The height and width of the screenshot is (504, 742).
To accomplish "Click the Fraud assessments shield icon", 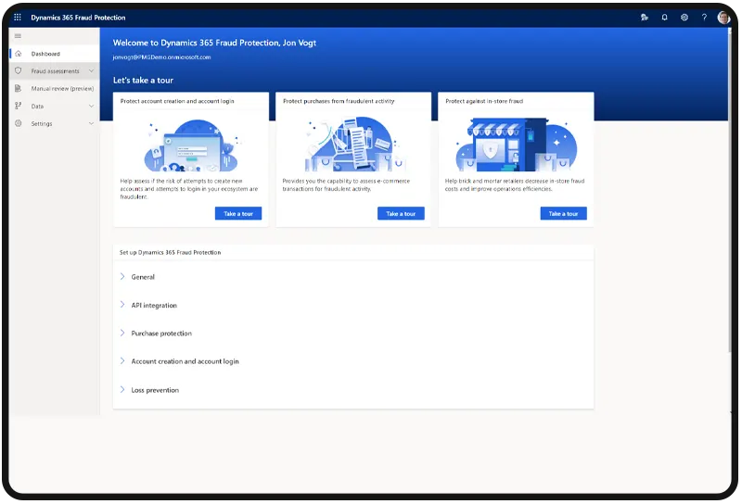I will (18, 71).
